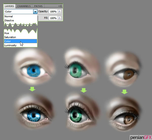Switch to the Channels tab

(24, 6)
